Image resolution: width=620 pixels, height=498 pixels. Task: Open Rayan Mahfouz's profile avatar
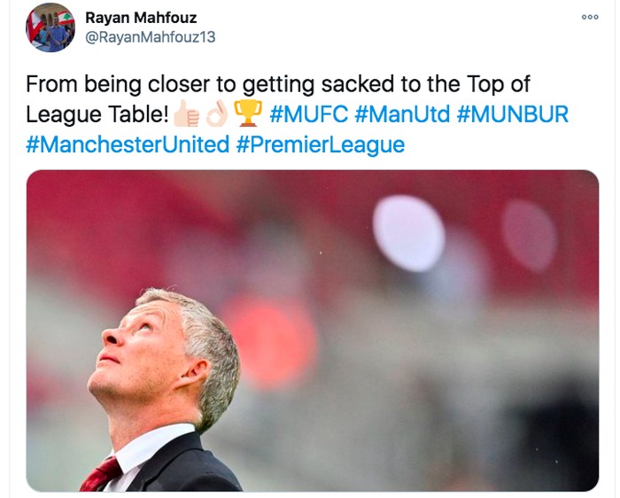coord(50,27)
